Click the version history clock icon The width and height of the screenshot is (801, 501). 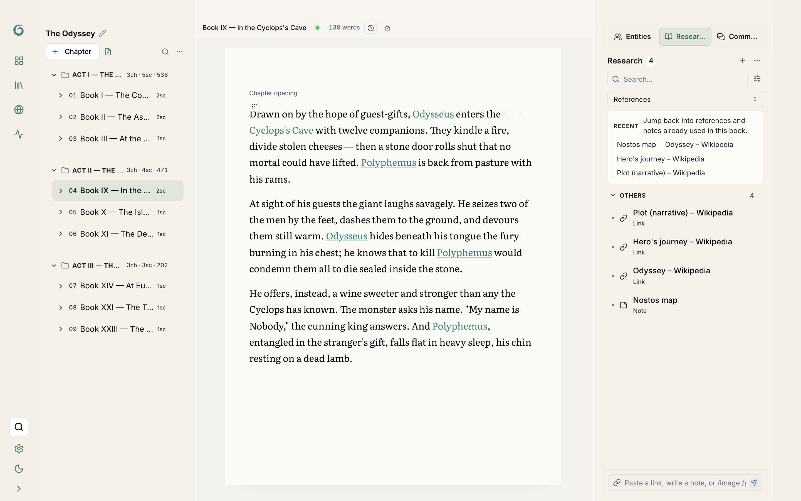coord(370,28)
